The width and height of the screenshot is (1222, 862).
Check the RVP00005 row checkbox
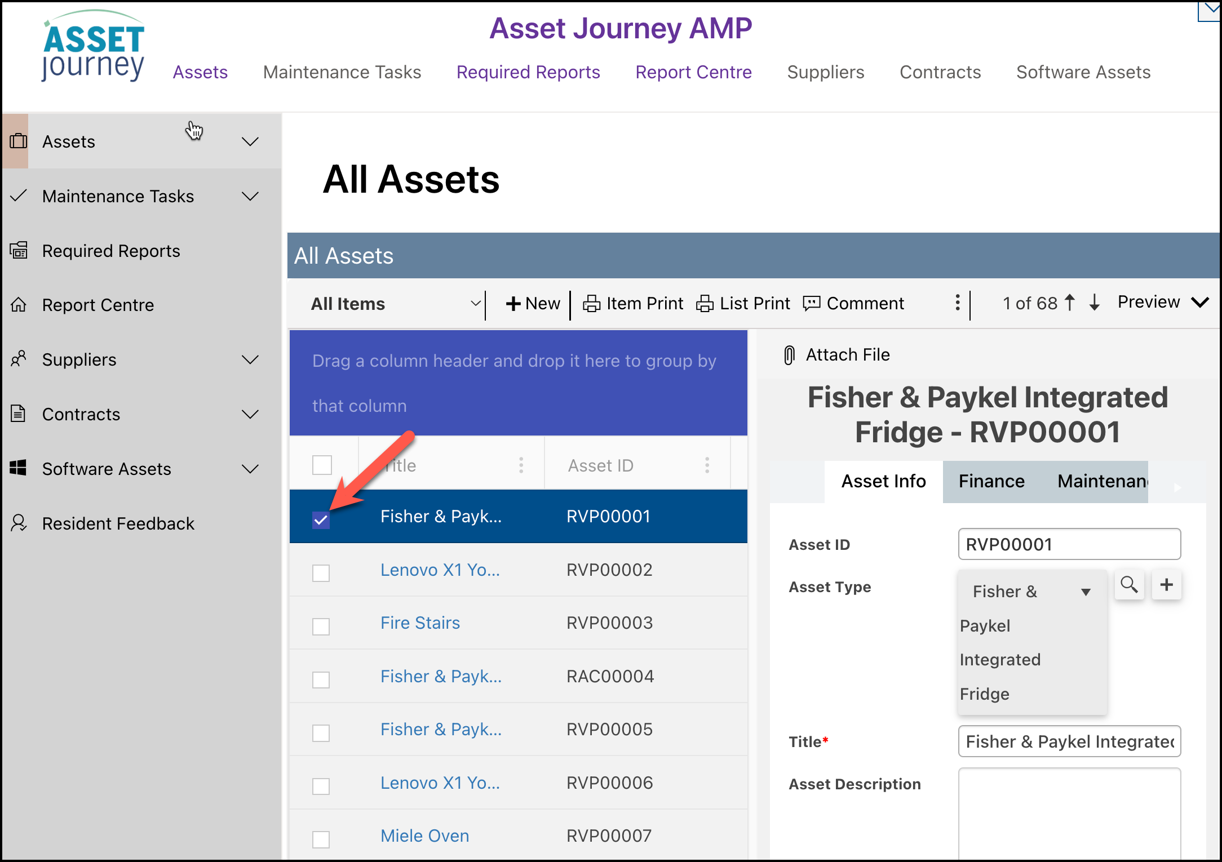pos(321,733)
